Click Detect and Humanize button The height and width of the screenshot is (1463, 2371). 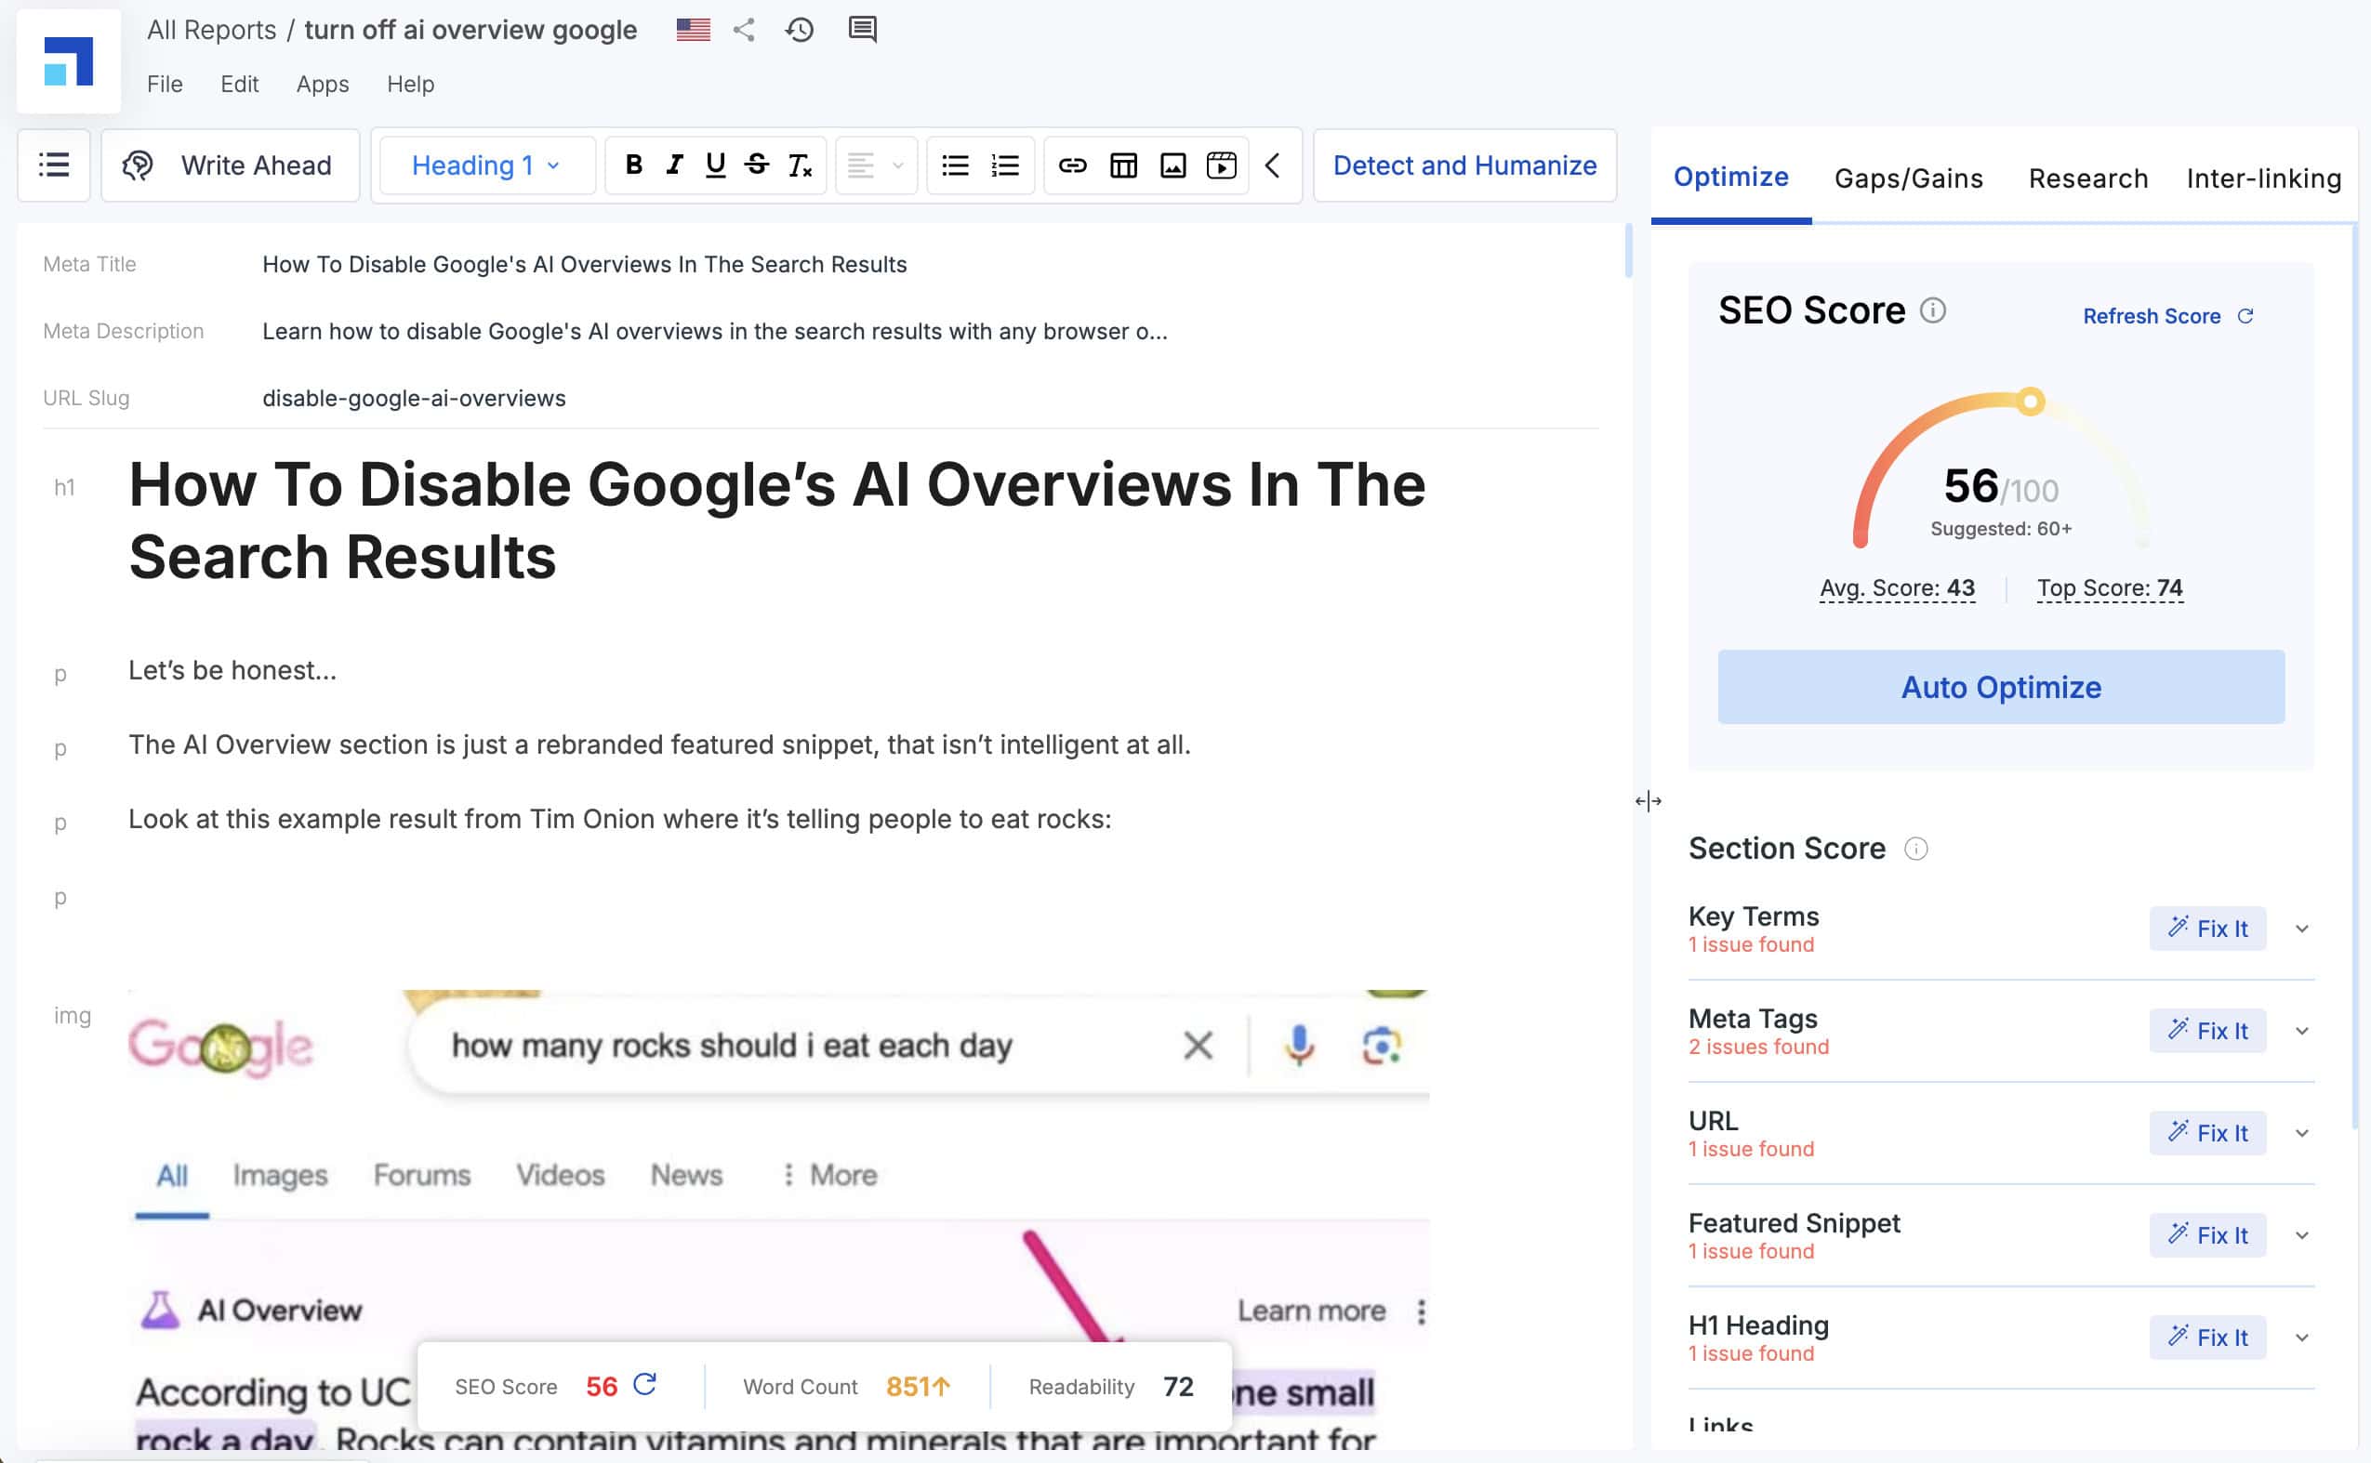(x=1465, y=165)
